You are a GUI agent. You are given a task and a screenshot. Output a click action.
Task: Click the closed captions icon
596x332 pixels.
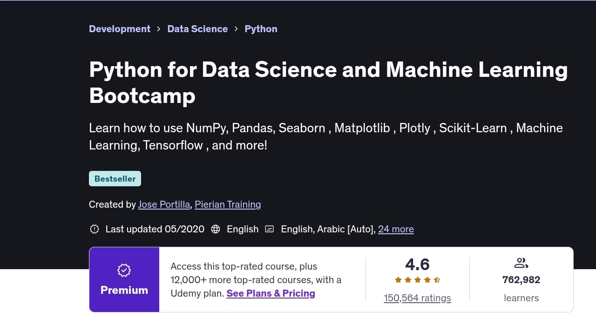(270, 229)
